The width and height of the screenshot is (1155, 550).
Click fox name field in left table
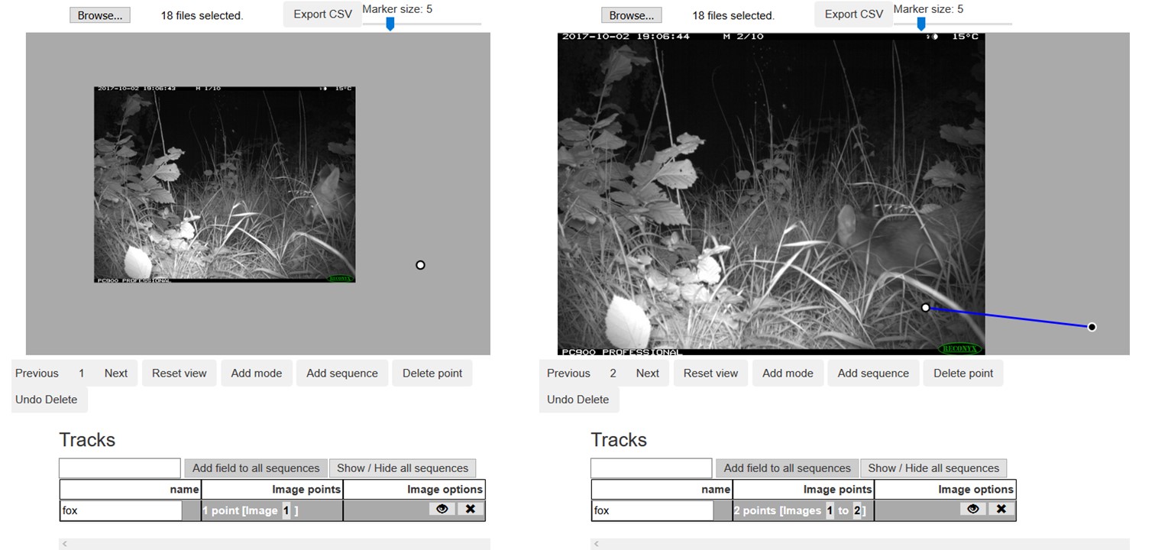pos(121,510)
